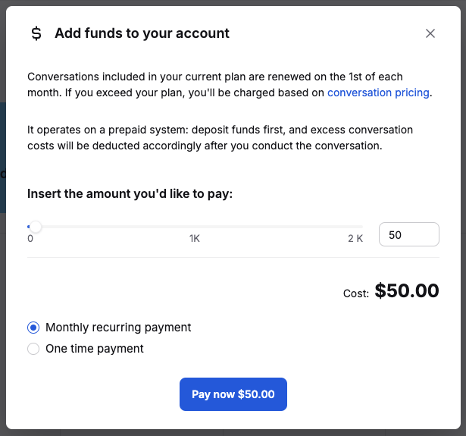Click the 1K slider scale label

(195, 238)
